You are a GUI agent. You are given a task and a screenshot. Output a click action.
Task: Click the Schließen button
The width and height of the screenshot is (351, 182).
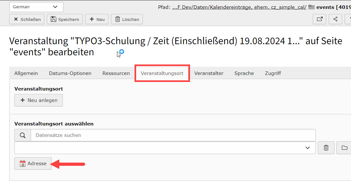pyautogui.click(x=27, y=19)
